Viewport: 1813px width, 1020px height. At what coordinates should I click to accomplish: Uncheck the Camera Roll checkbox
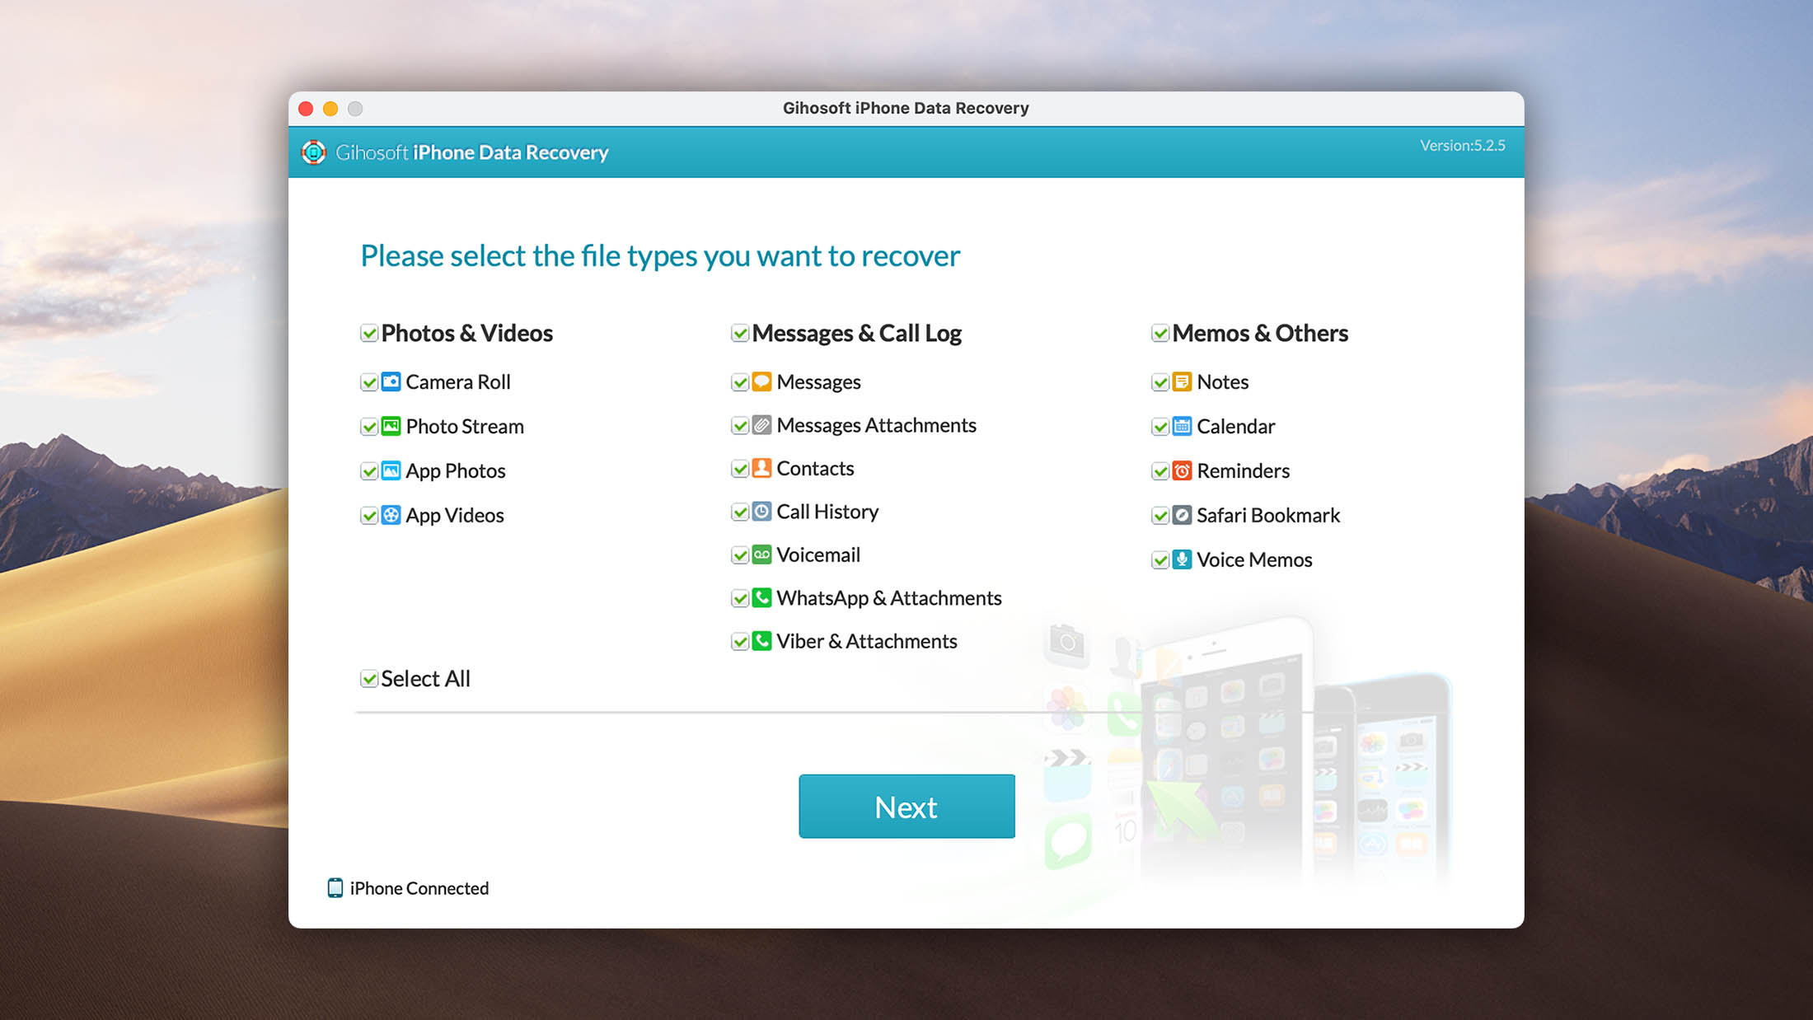(369, 382)
